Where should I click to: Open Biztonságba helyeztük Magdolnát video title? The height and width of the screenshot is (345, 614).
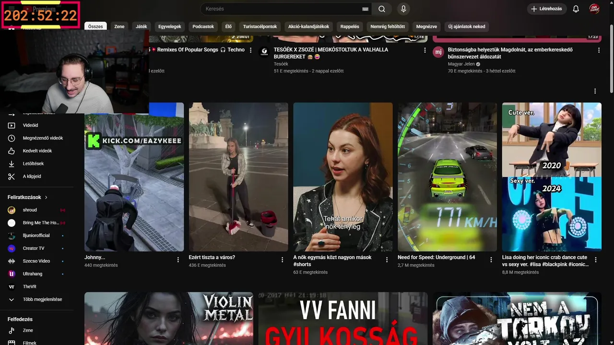(510, 53)
